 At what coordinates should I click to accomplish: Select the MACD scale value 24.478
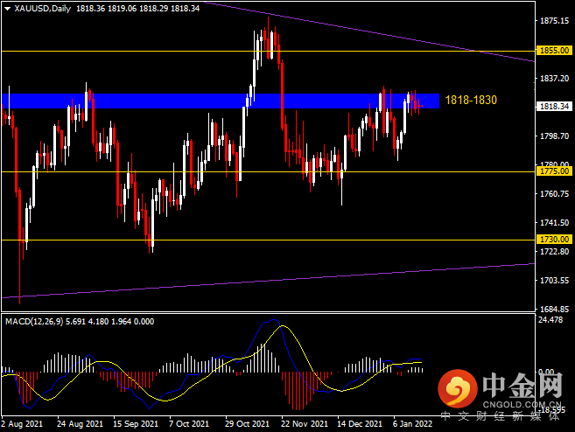550,319
